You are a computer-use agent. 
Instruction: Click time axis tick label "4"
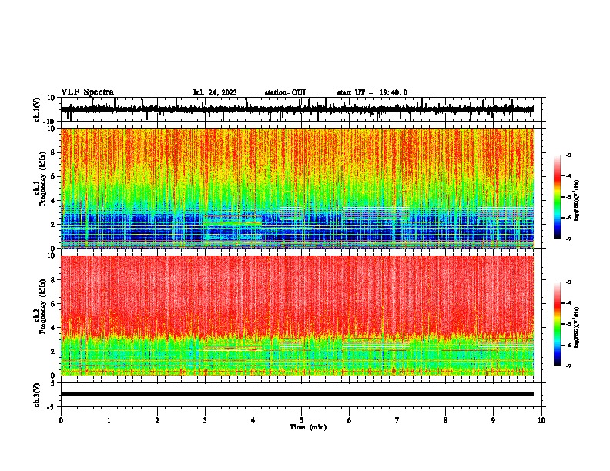[x=253, y=420]
